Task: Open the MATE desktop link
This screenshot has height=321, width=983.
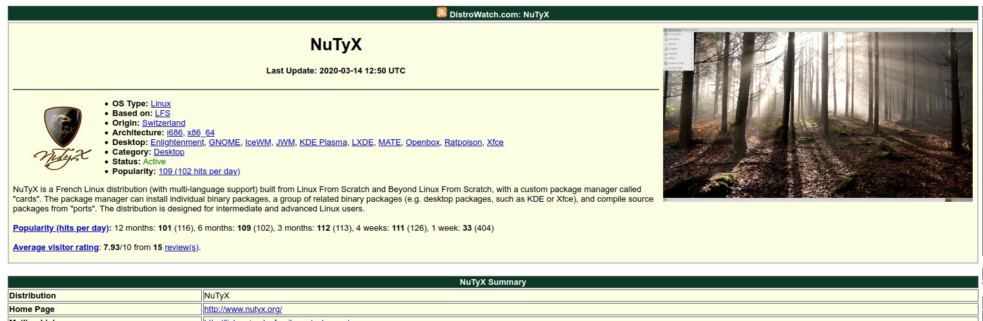Action: 390,142
